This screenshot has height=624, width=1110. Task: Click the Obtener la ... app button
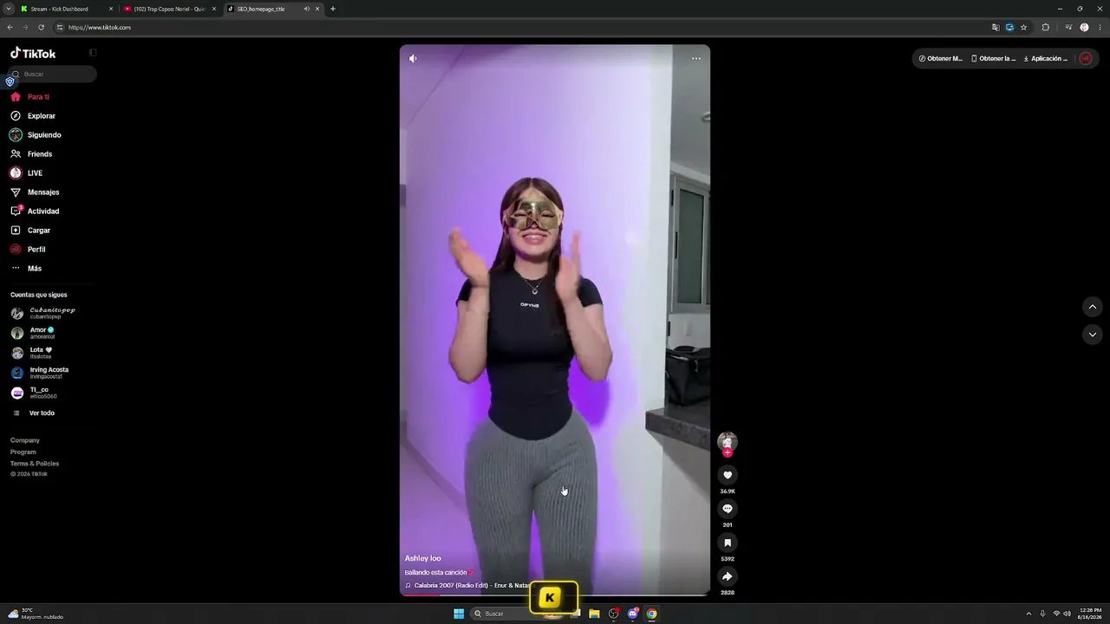[993, 59]
